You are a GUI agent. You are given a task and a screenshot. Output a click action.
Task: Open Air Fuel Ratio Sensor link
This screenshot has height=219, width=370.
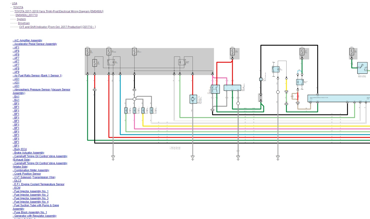click(37, 75)
